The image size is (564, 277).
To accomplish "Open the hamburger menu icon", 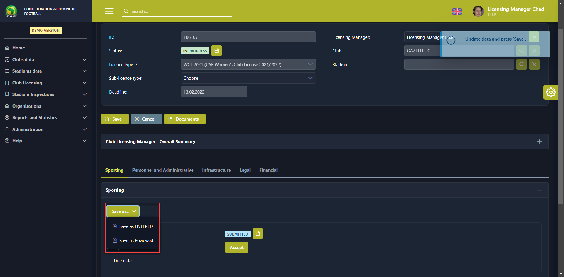I will 109,11.
